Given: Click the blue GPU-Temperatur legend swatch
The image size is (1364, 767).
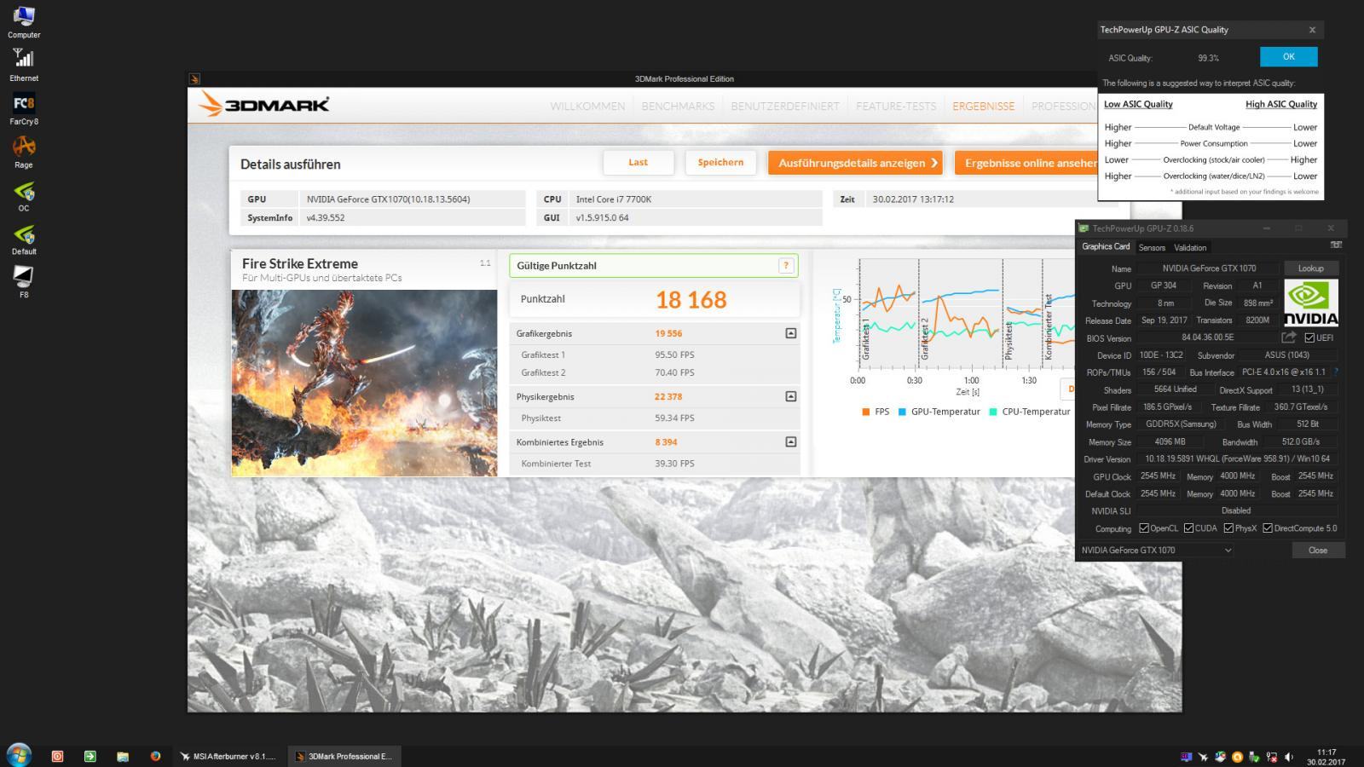Looking at the screenshot, I should click(902, 412).
